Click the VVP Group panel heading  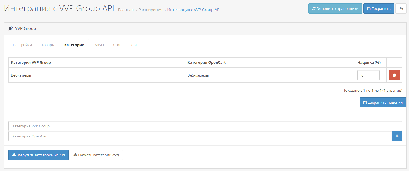coord(205,28)
